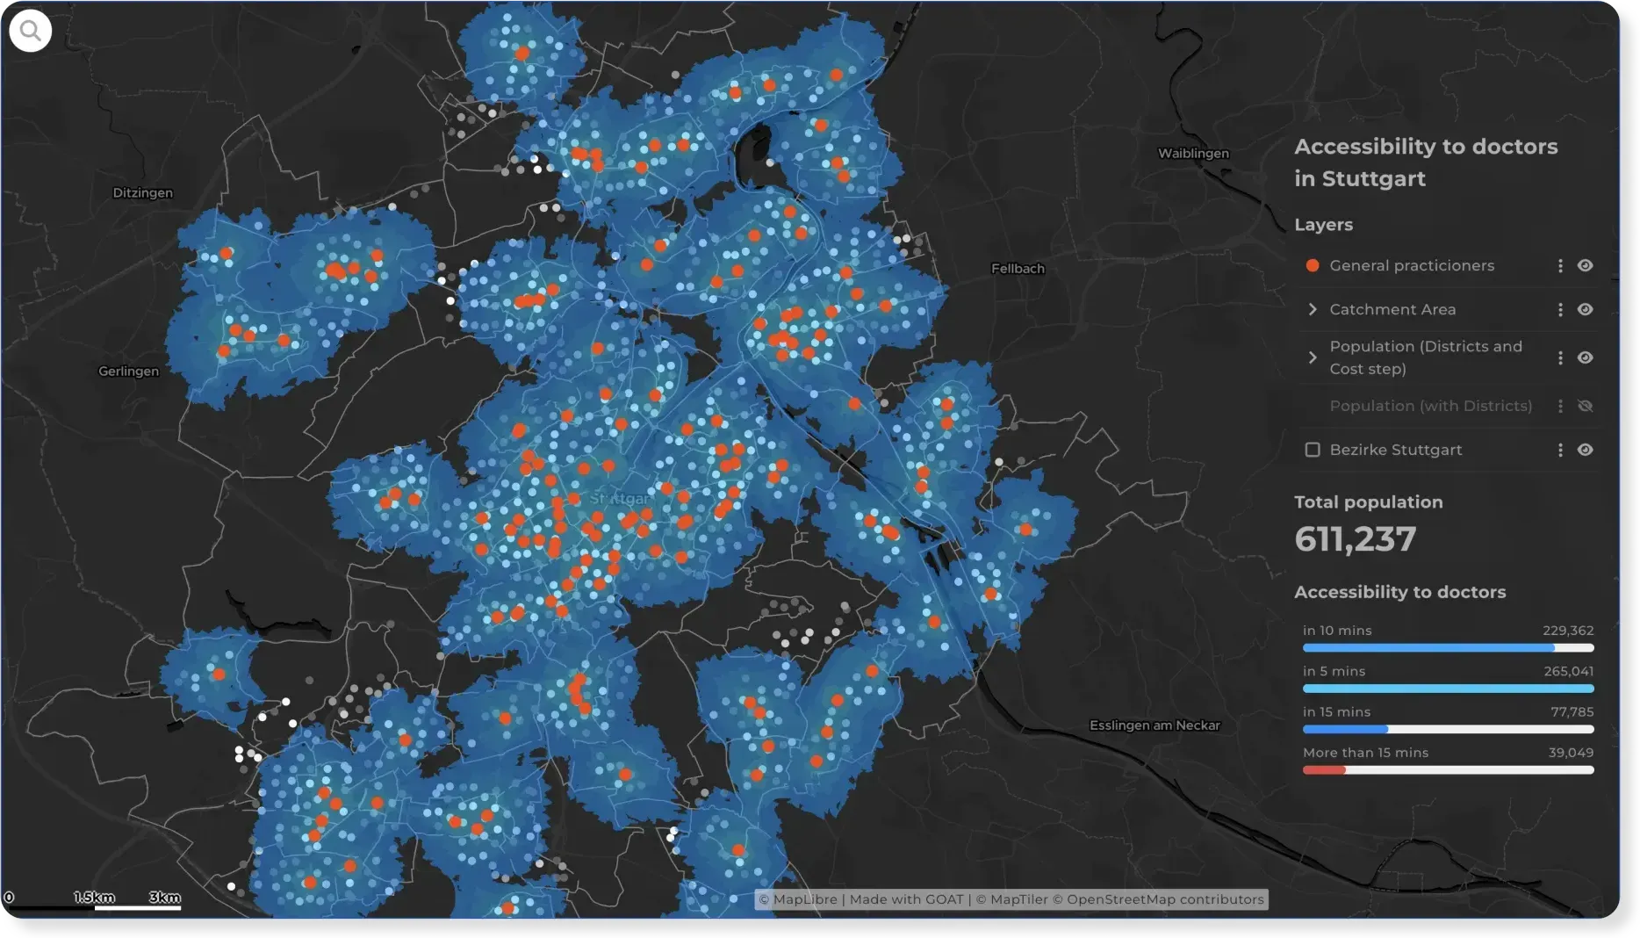Image resolution: width=1640 pixels, height=938 pixels.
Task: Open options menu for Catchment Area layer
Action: [x=1560, y=309]
